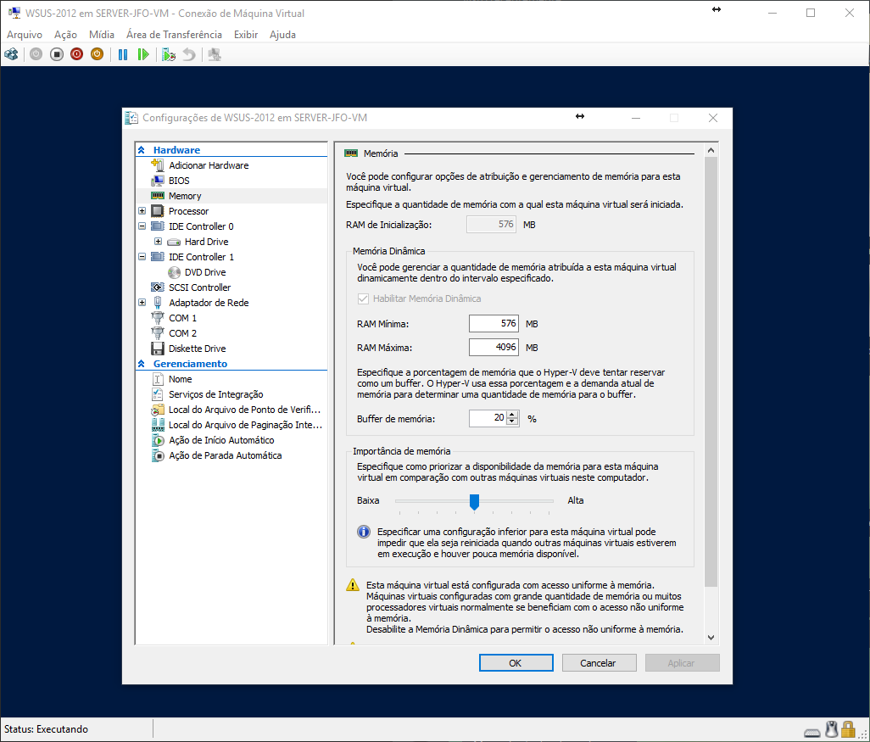
Task: Create a checkpoint using the toolbar icon
Action: [169, 54]
